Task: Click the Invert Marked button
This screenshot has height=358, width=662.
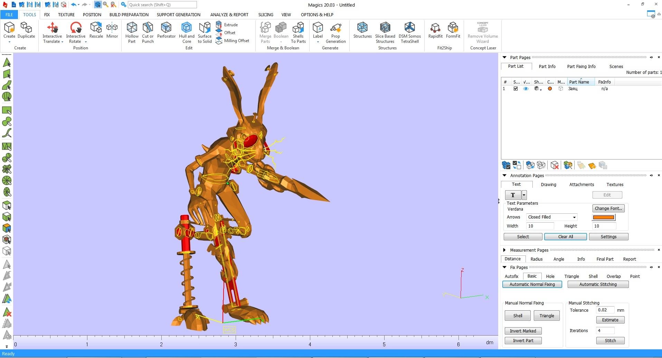Action: click(523, 331)
